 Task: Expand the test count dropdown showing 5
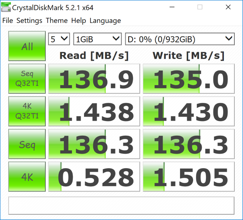coord(59,39)
